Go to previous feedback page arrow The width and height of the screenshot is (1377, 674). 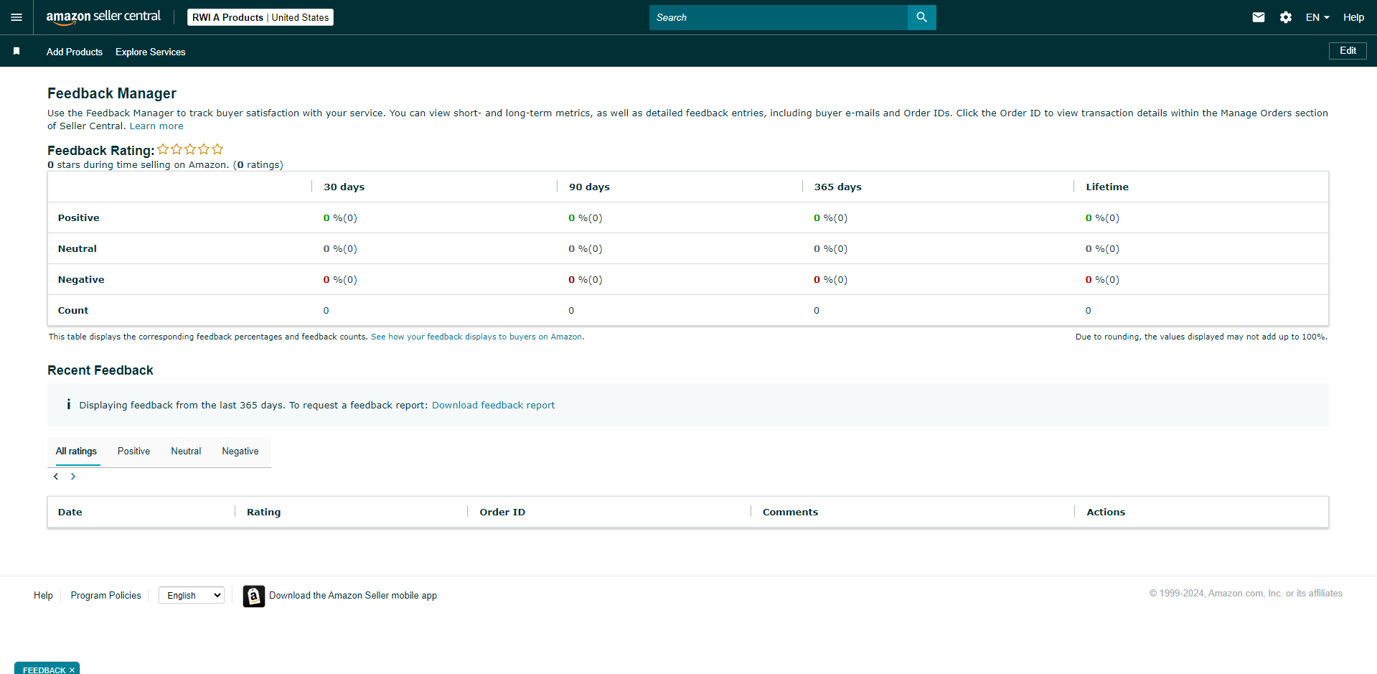[56, 477]
